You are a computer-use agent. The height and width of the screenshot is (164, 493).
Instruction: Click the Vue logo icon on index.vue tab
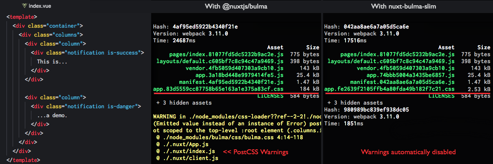[x=25, y=7]
